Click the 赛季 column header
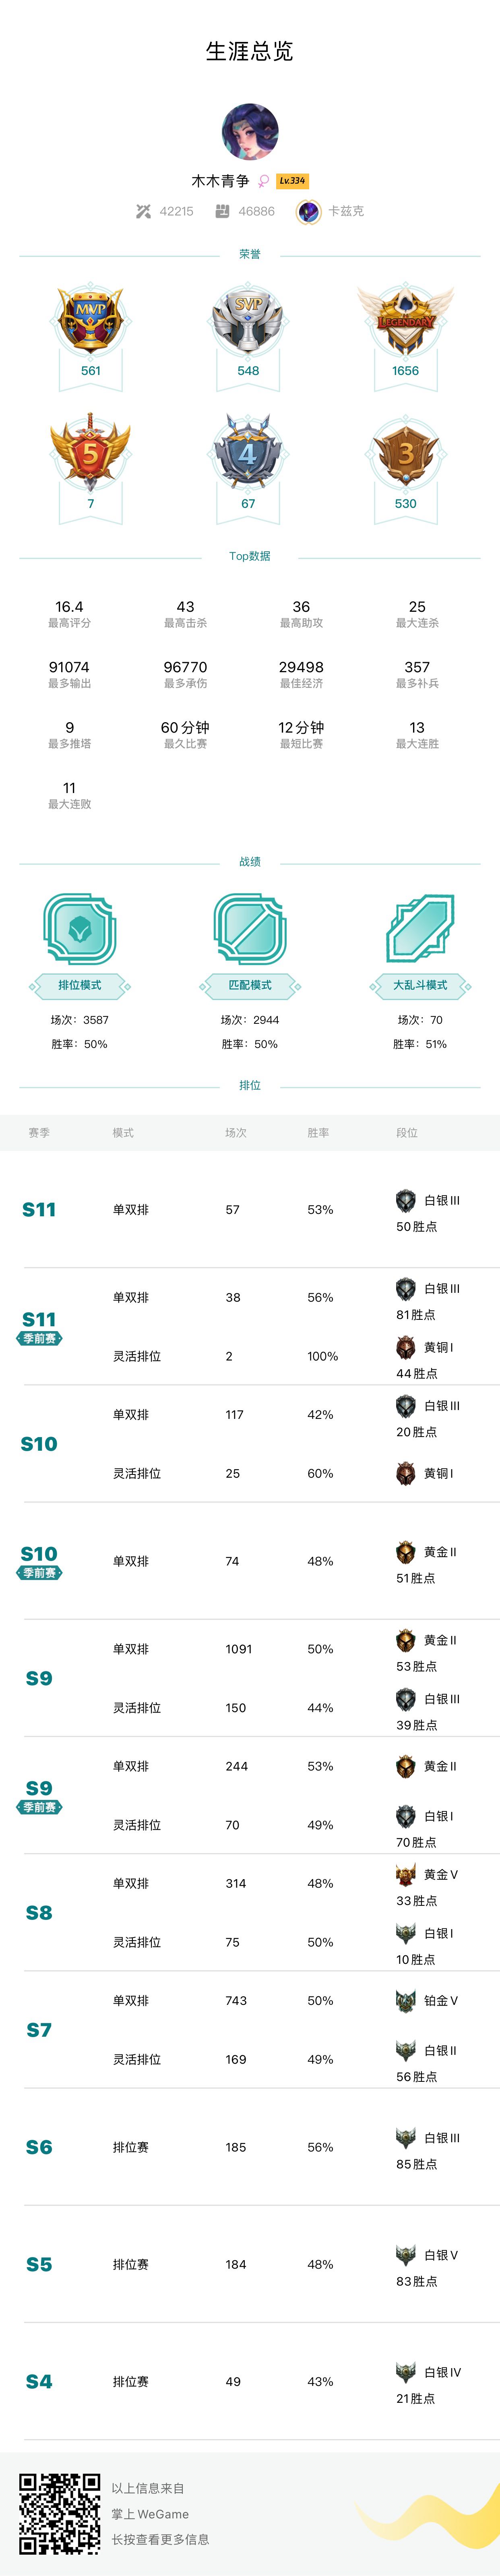 [39, 1133]
